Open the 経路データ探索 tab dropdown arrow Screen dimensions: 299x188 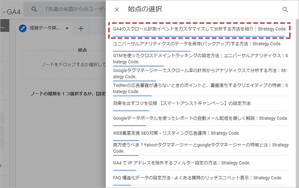(67, 28)
